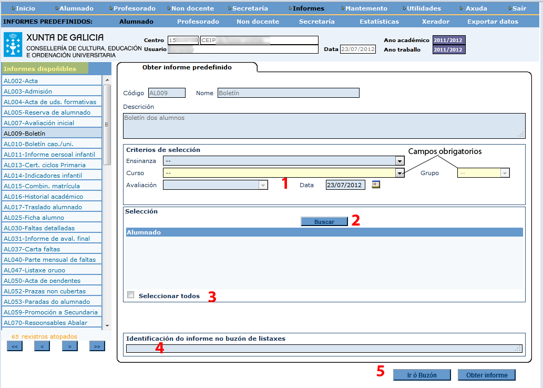Open the Curso dropdown list

[x=399, y=173]
